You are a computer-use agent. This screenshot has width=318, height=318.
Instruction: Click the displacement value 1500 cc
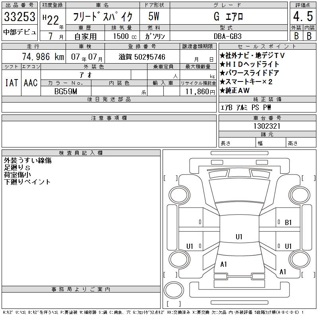click(125, 36)
